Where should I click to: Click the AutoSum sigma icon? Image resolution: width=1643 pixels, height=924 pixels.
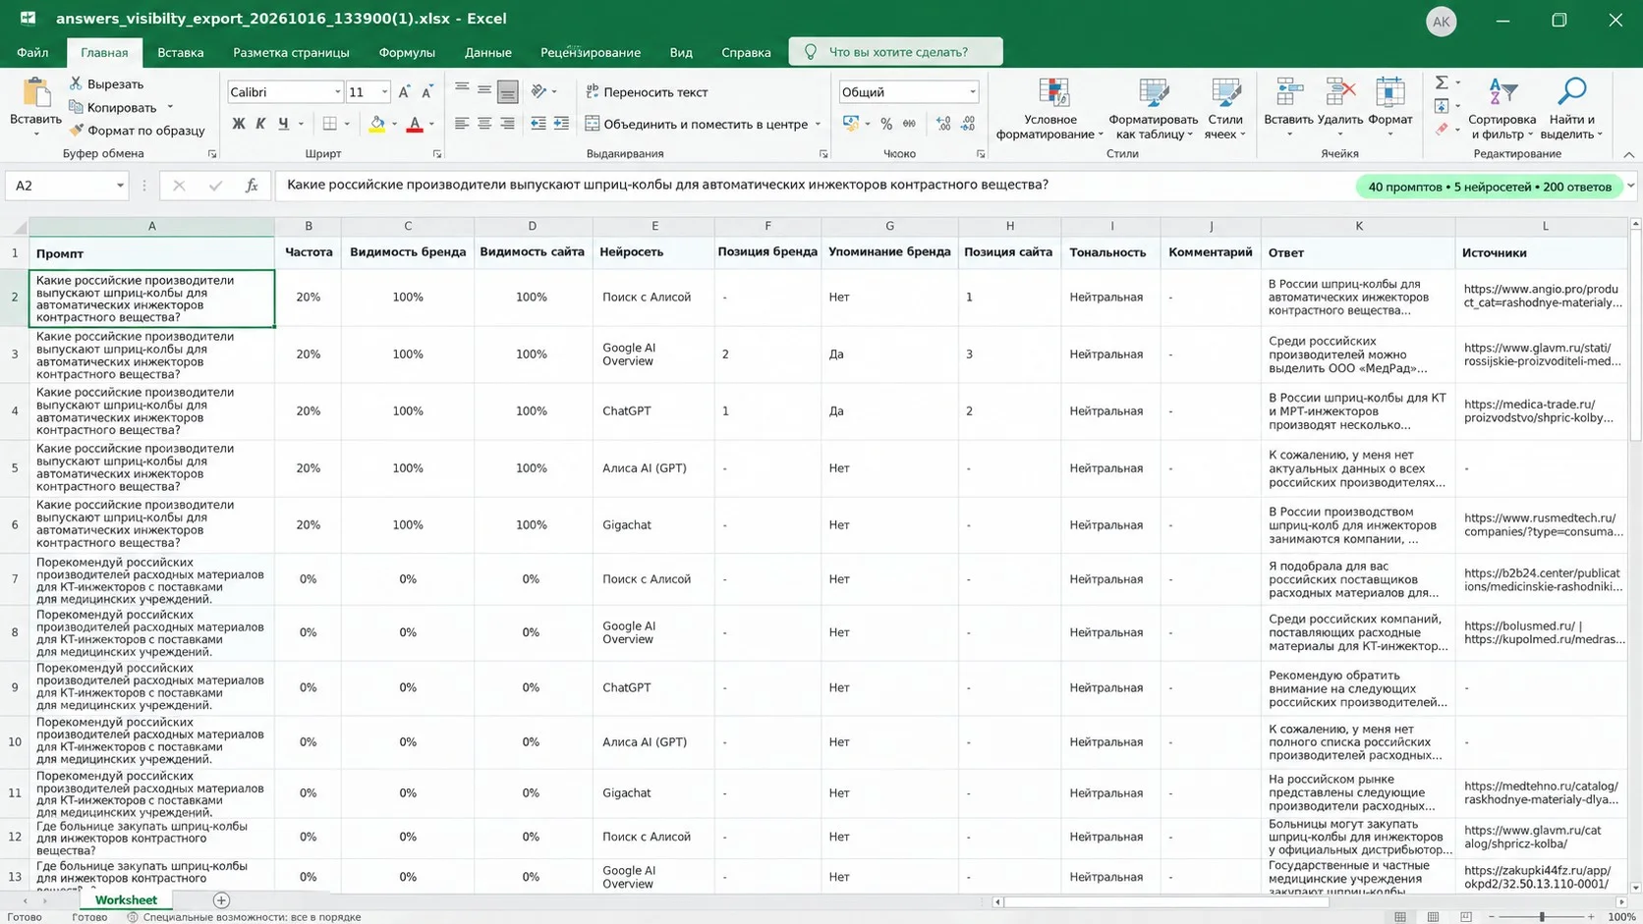[1441, 82]
